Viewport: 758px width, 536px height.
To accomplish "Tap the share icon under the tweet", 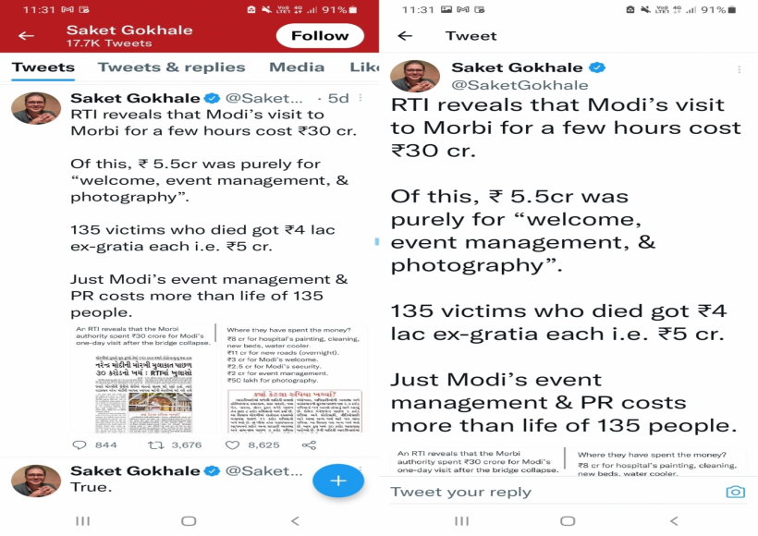I will pos(309,445).
